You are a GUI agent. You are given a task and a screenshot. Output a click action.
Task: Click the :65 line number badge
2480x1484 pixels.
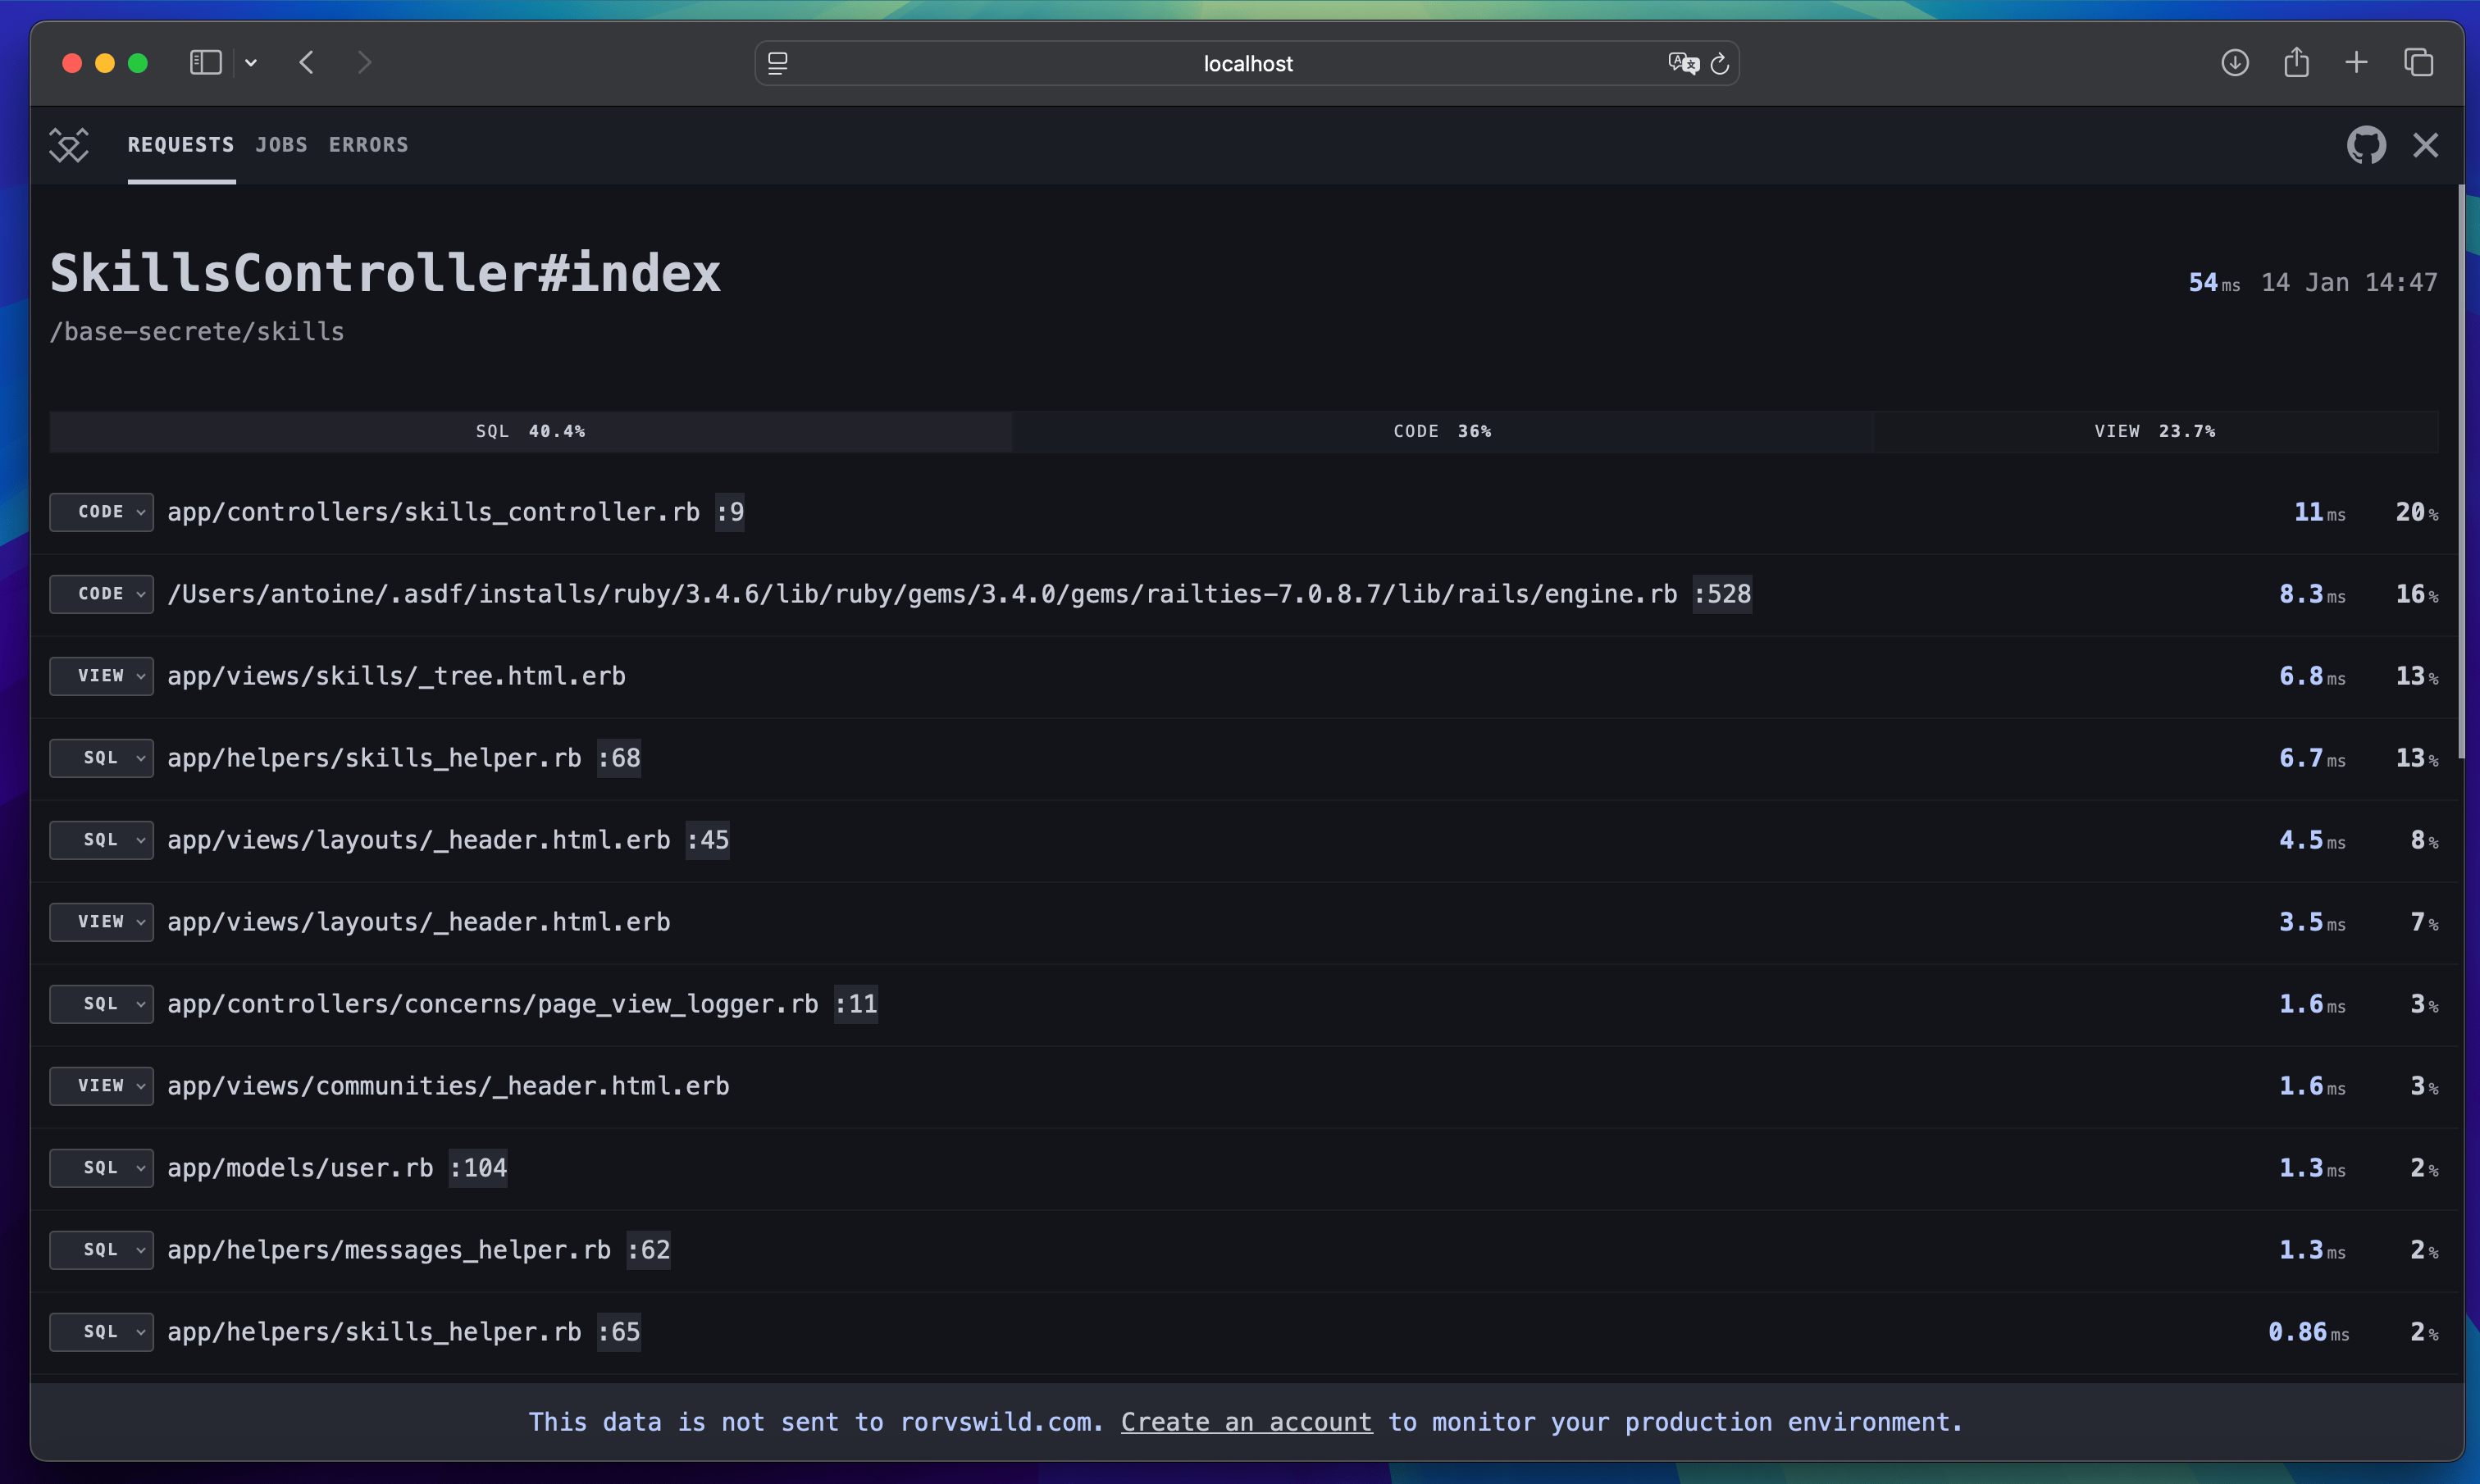pos(619,1332)
